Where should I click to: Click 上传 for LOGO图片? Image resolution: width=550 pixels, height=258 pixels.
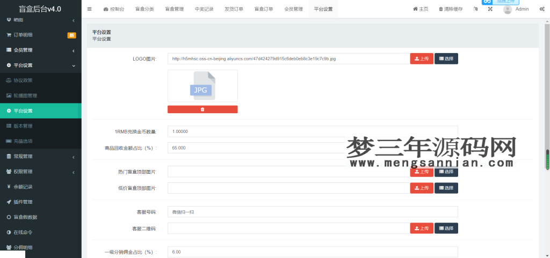(422, 59)
